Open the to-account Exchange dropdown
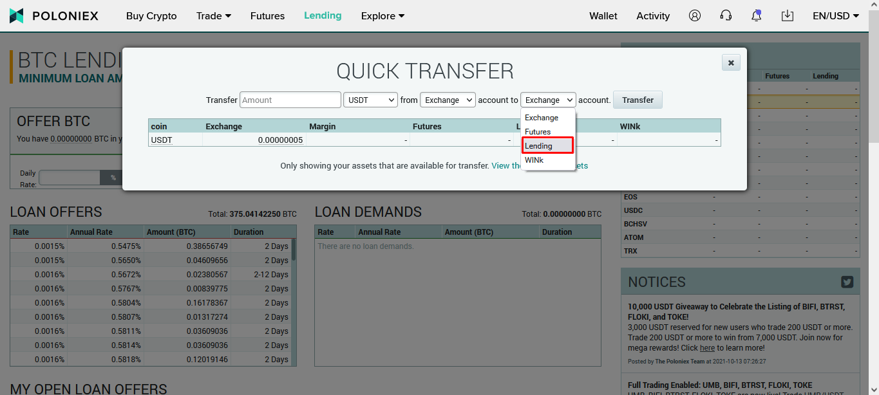The width and height of the screenshot is (879, 395). [x=548, y=100]
